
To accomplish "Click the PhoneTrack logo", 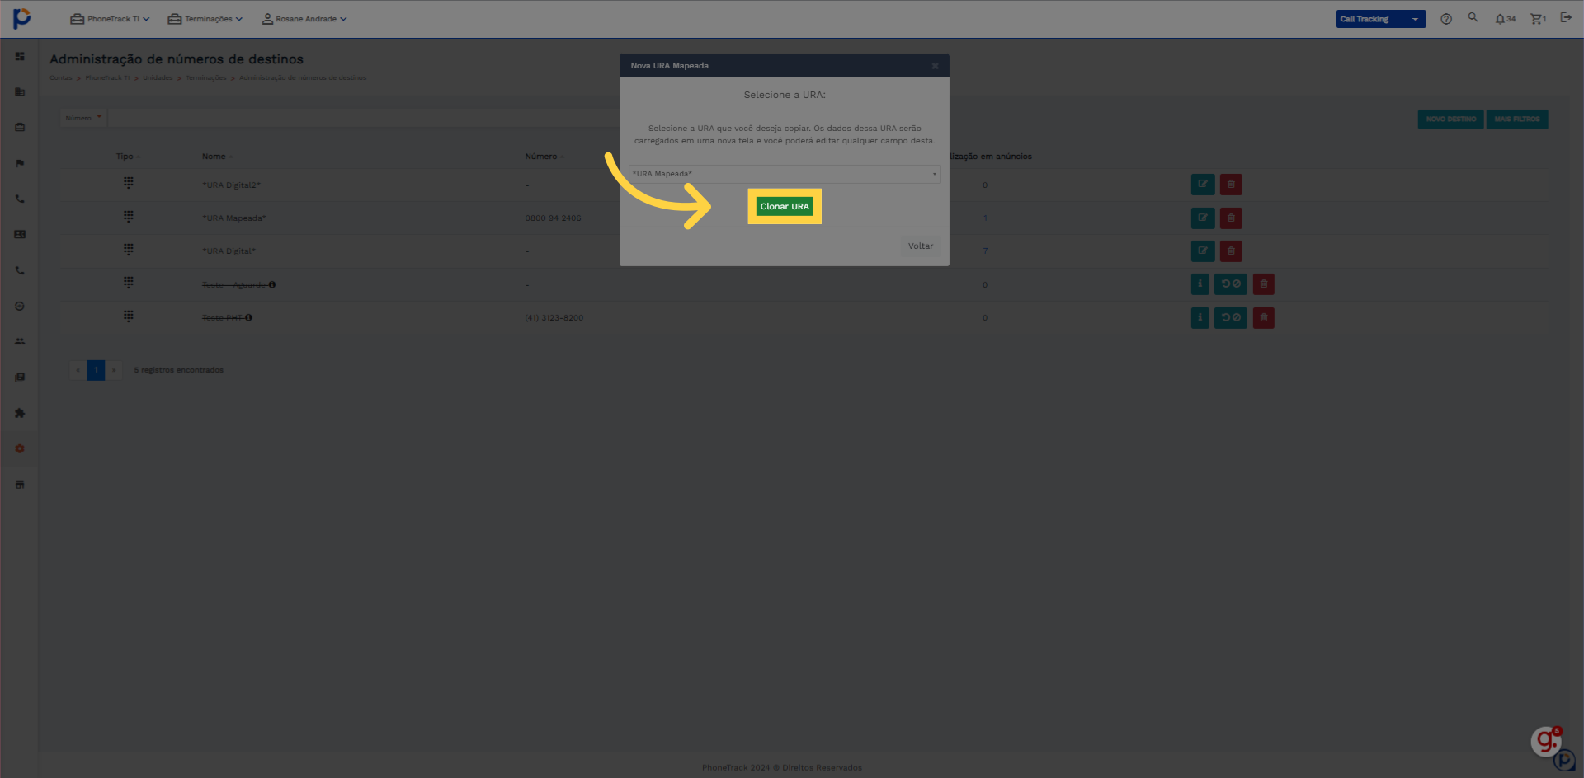I will [22, 17].
